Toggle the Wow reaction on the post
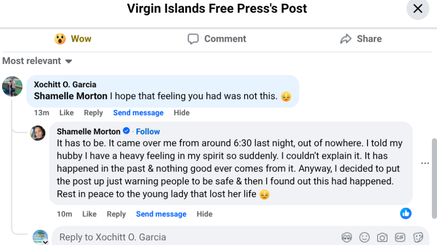The image size is (437, 245). tap(73, 39)
